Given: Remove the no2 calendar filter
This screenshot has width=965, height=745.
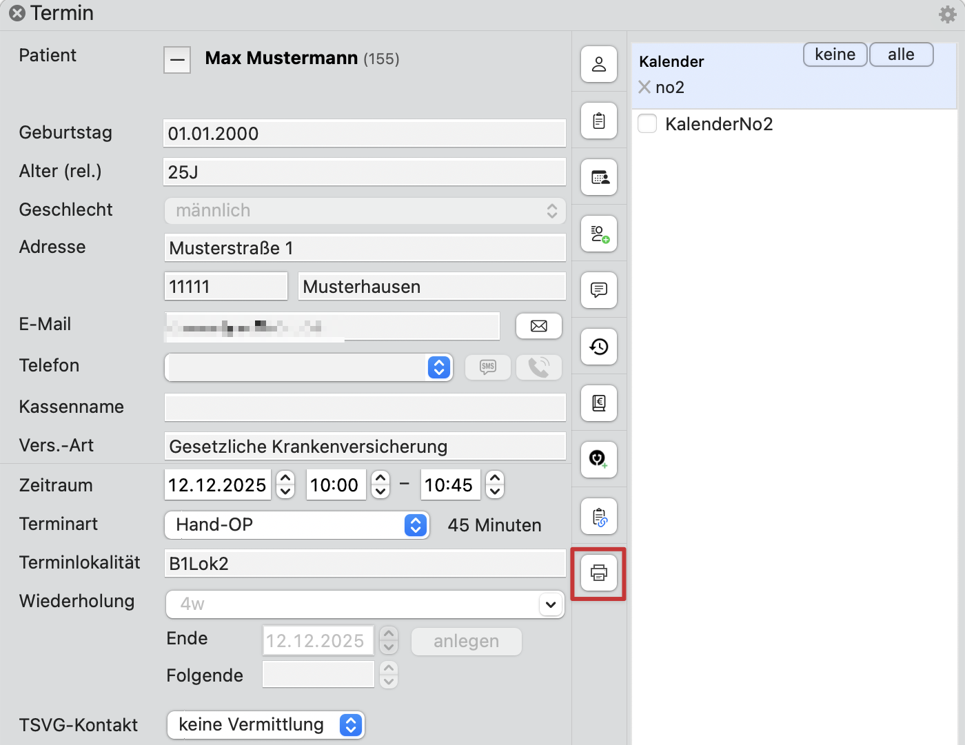Looking at the screenshot, I should (644, 87).
